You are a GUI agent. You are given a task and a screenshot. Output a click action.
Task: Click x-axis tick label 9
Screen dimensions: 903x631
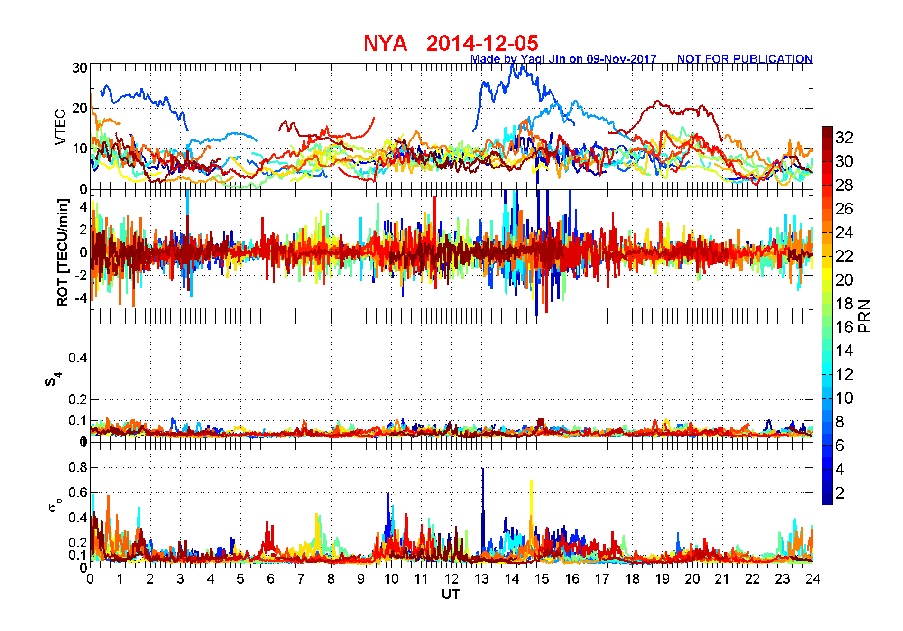361,579
